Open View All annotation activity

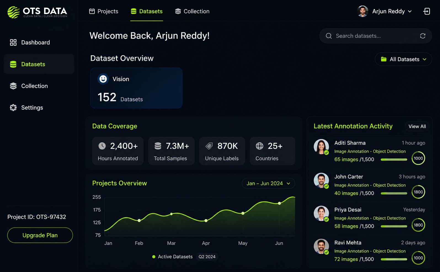(x=417, y=126)
